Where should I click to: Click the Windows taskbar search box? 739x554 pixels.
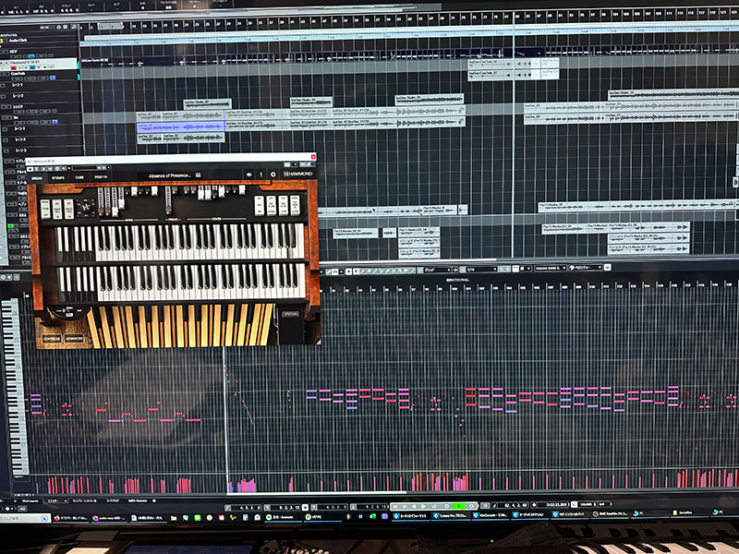coord(25,518)
